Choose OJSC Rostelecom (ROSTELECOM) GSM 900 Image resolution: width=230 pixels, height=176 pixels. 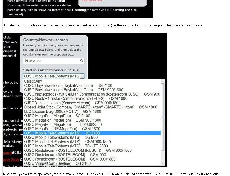pyautogui.click(x=92, y=155)
